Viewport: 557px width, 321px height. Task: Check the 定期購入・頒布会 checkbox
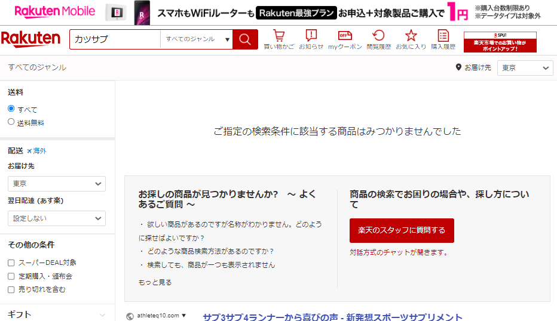pos(11,276)
